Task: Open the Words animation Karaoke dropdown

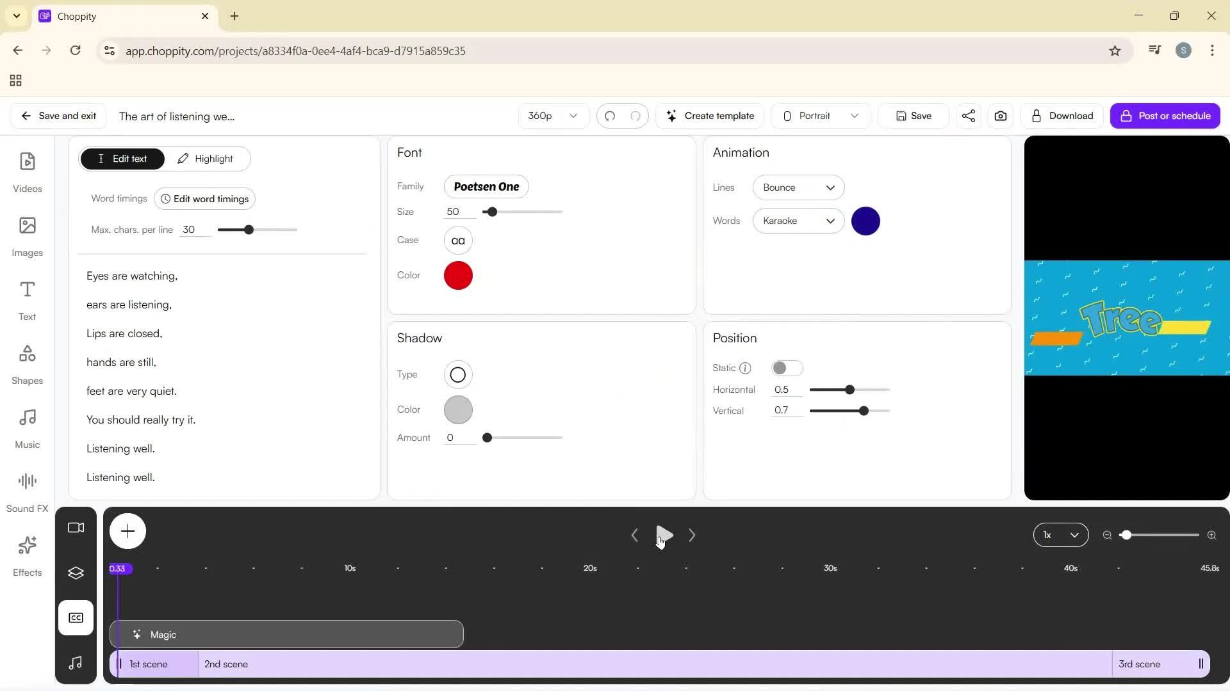Action: [798, 221]
